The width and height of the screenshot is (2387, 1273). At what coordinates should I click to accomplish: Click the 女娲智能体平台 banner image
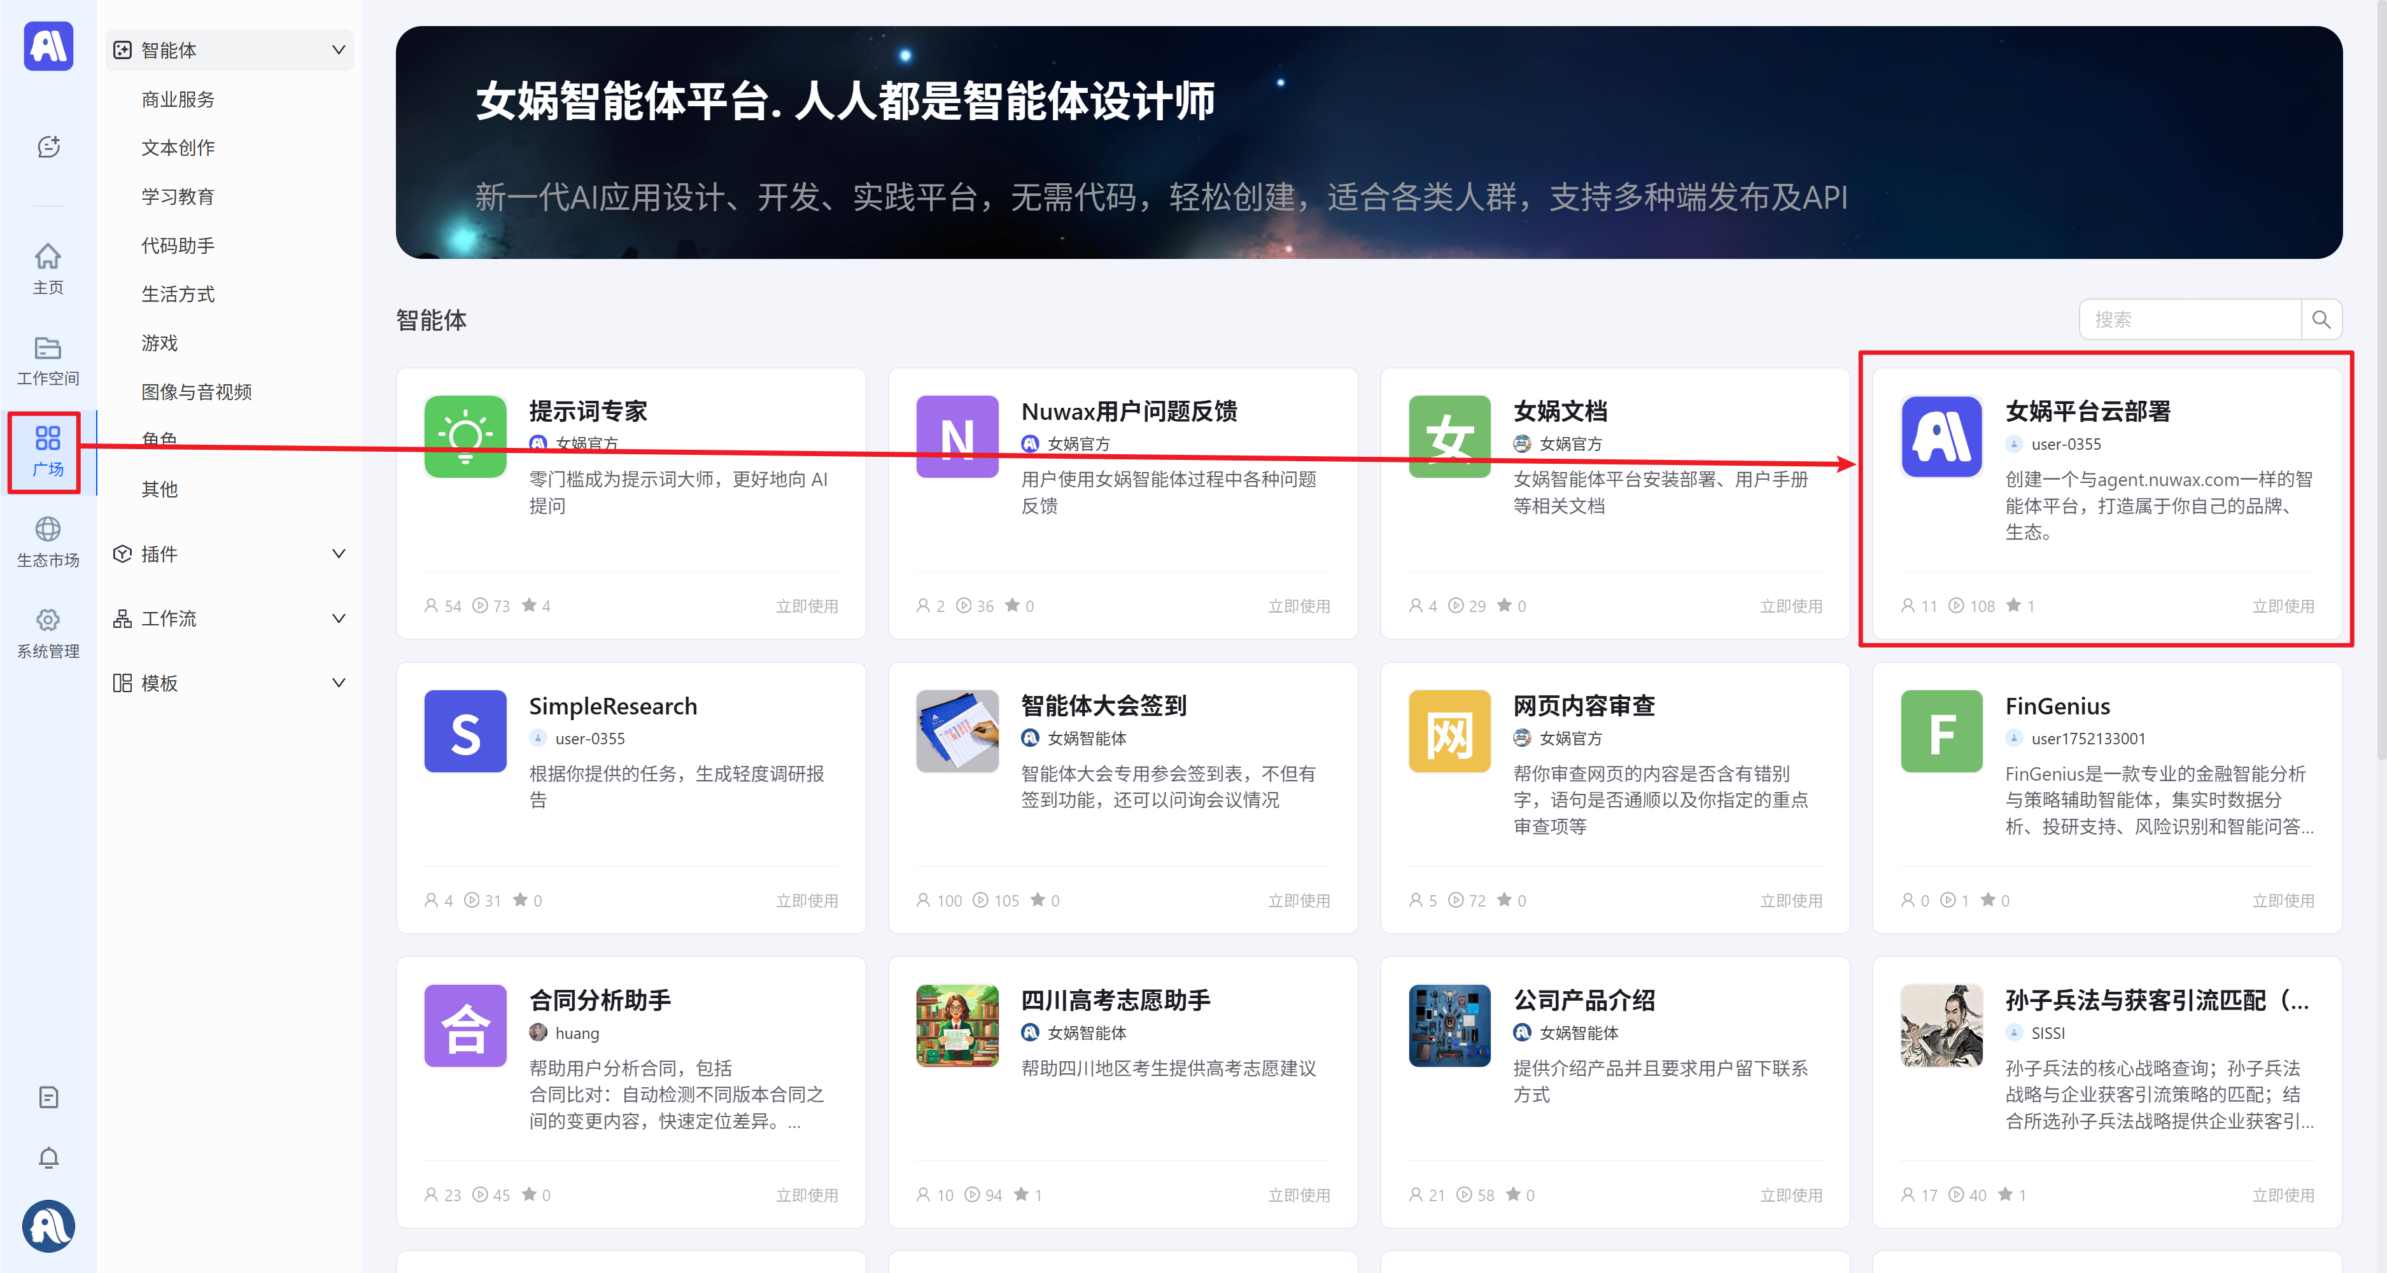[1369, 142]
